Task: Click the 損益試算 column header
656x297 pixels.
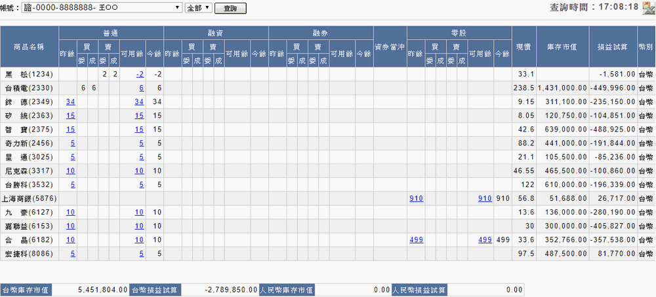Action: coord(613,46)
